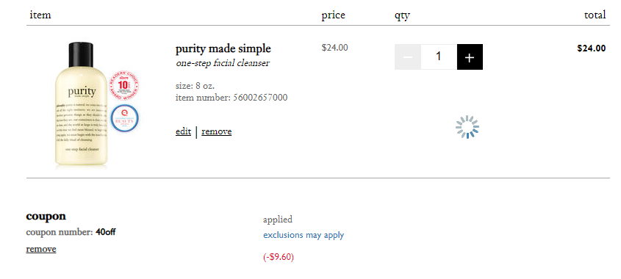Click the $24.00 line total

(x=592, y=48)
